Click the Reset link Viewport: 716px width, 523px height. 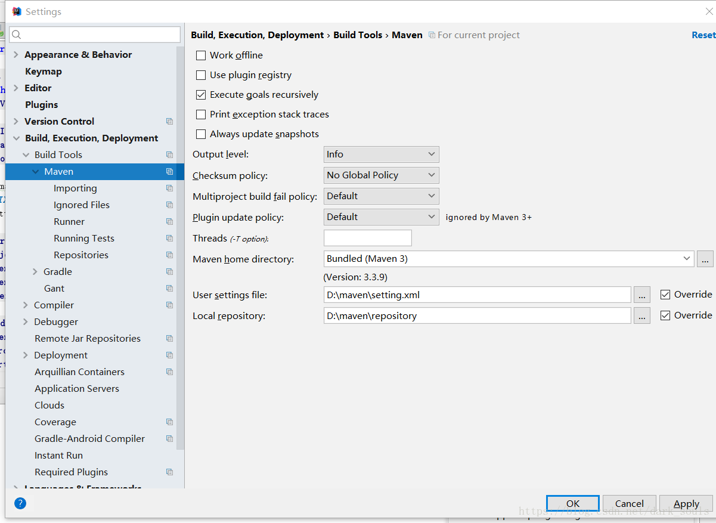[703, 35]
